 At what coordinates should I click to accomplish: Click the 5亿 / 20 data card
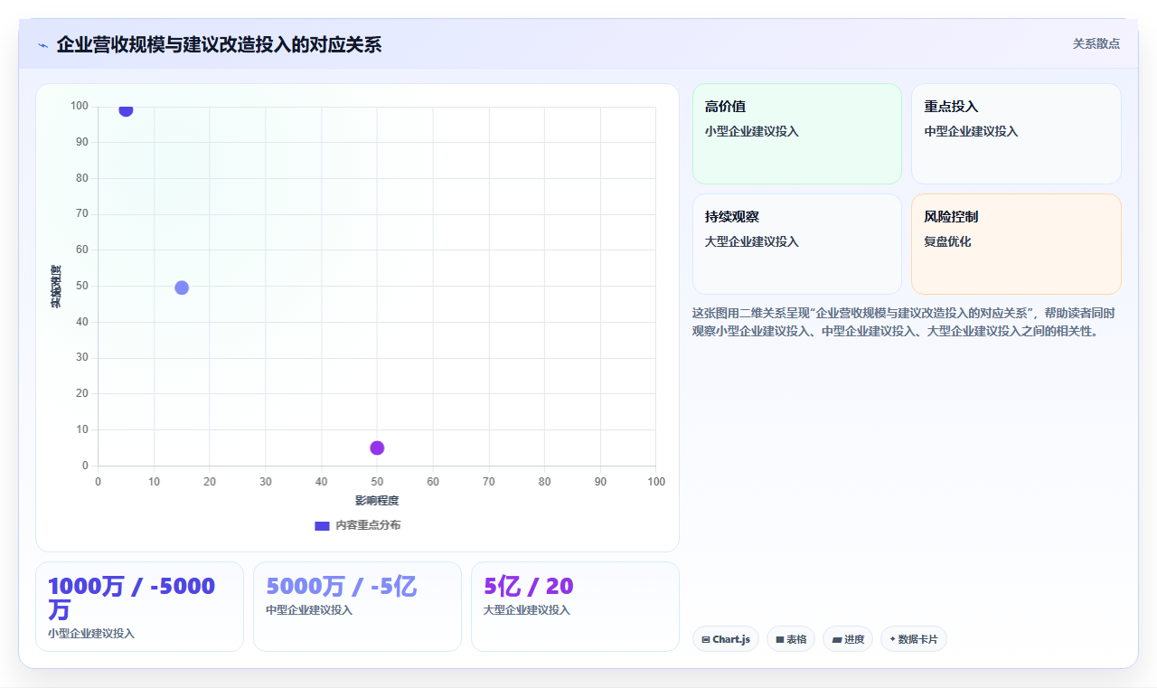575,607
